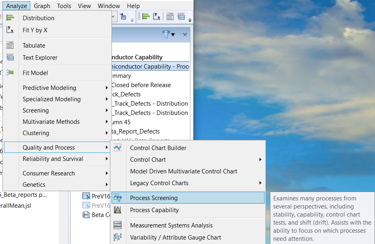Click the Control Chart Builder icon in submenu
This screenshot has width=375, height=244.
[x=118, y=148]
